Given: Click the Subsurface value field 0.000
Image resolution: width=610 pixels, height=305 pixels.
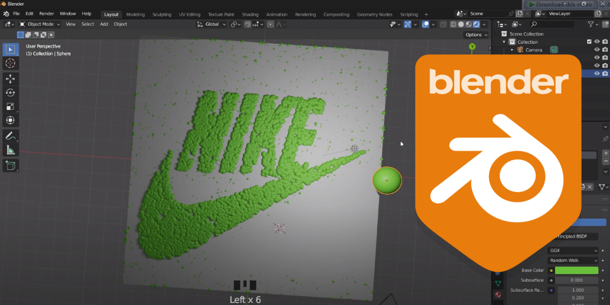Looking at the screenshot, I should [x=576, y=280].
